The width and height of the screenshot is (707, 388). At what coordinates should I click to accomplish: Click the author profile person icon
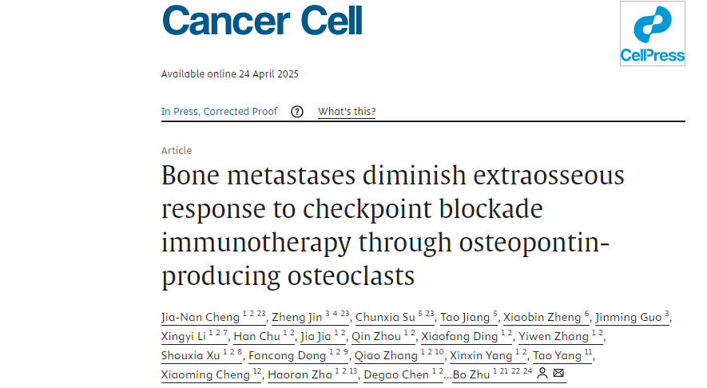pyautogui.click(x=542, y=374)
